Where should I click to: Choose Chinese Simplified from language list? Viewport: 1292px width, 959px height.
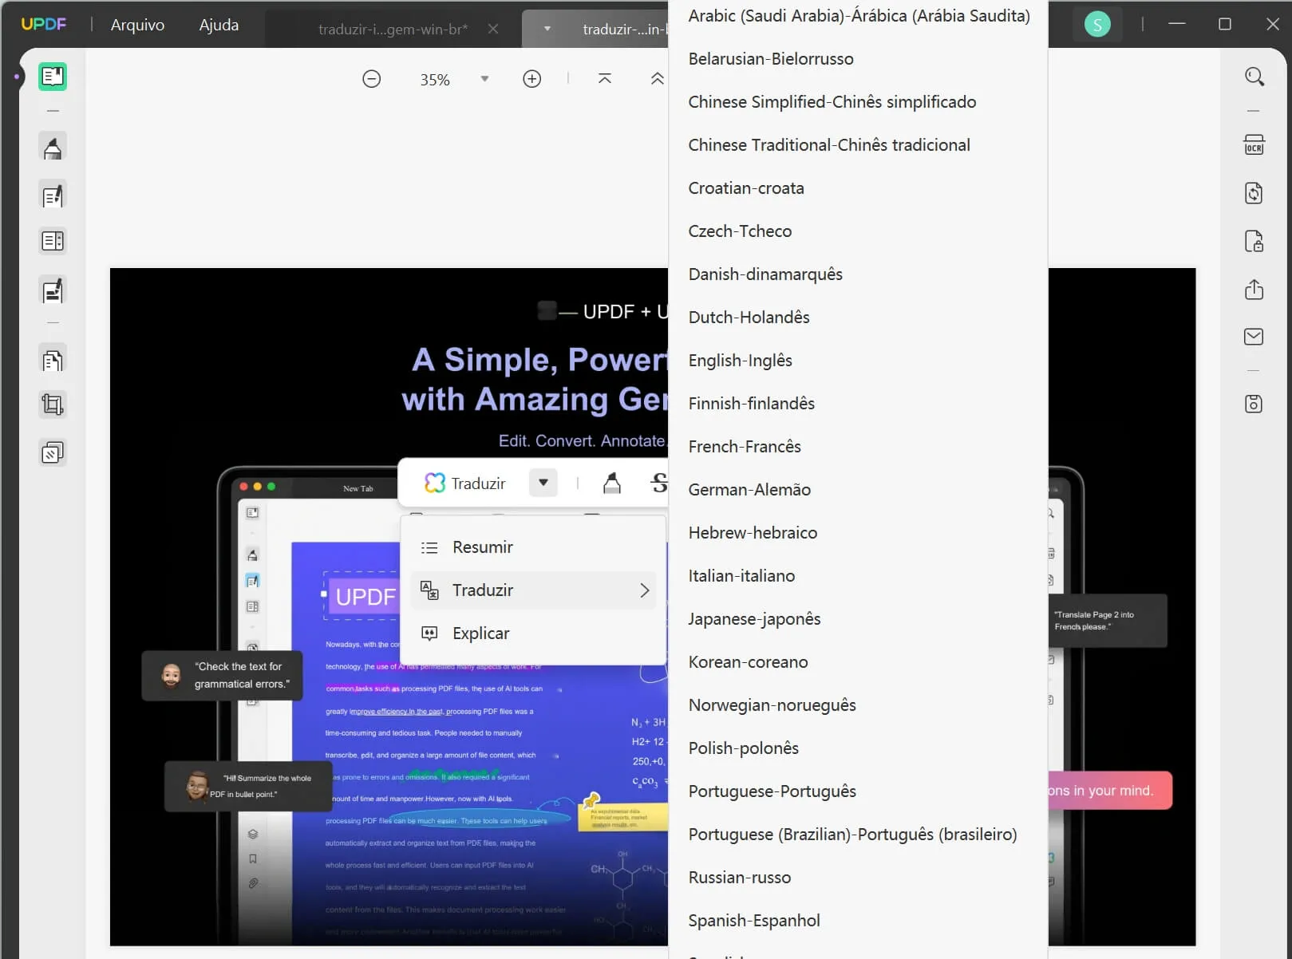click(x=858, y=102)
